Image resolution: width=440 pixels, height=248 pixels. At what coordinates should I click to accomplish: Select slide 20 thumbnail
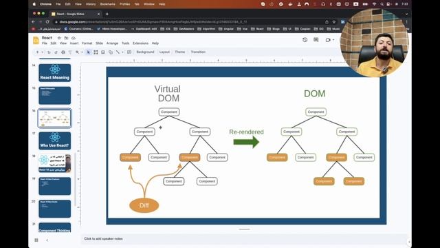pyautogui.click(x=55, y=209)
